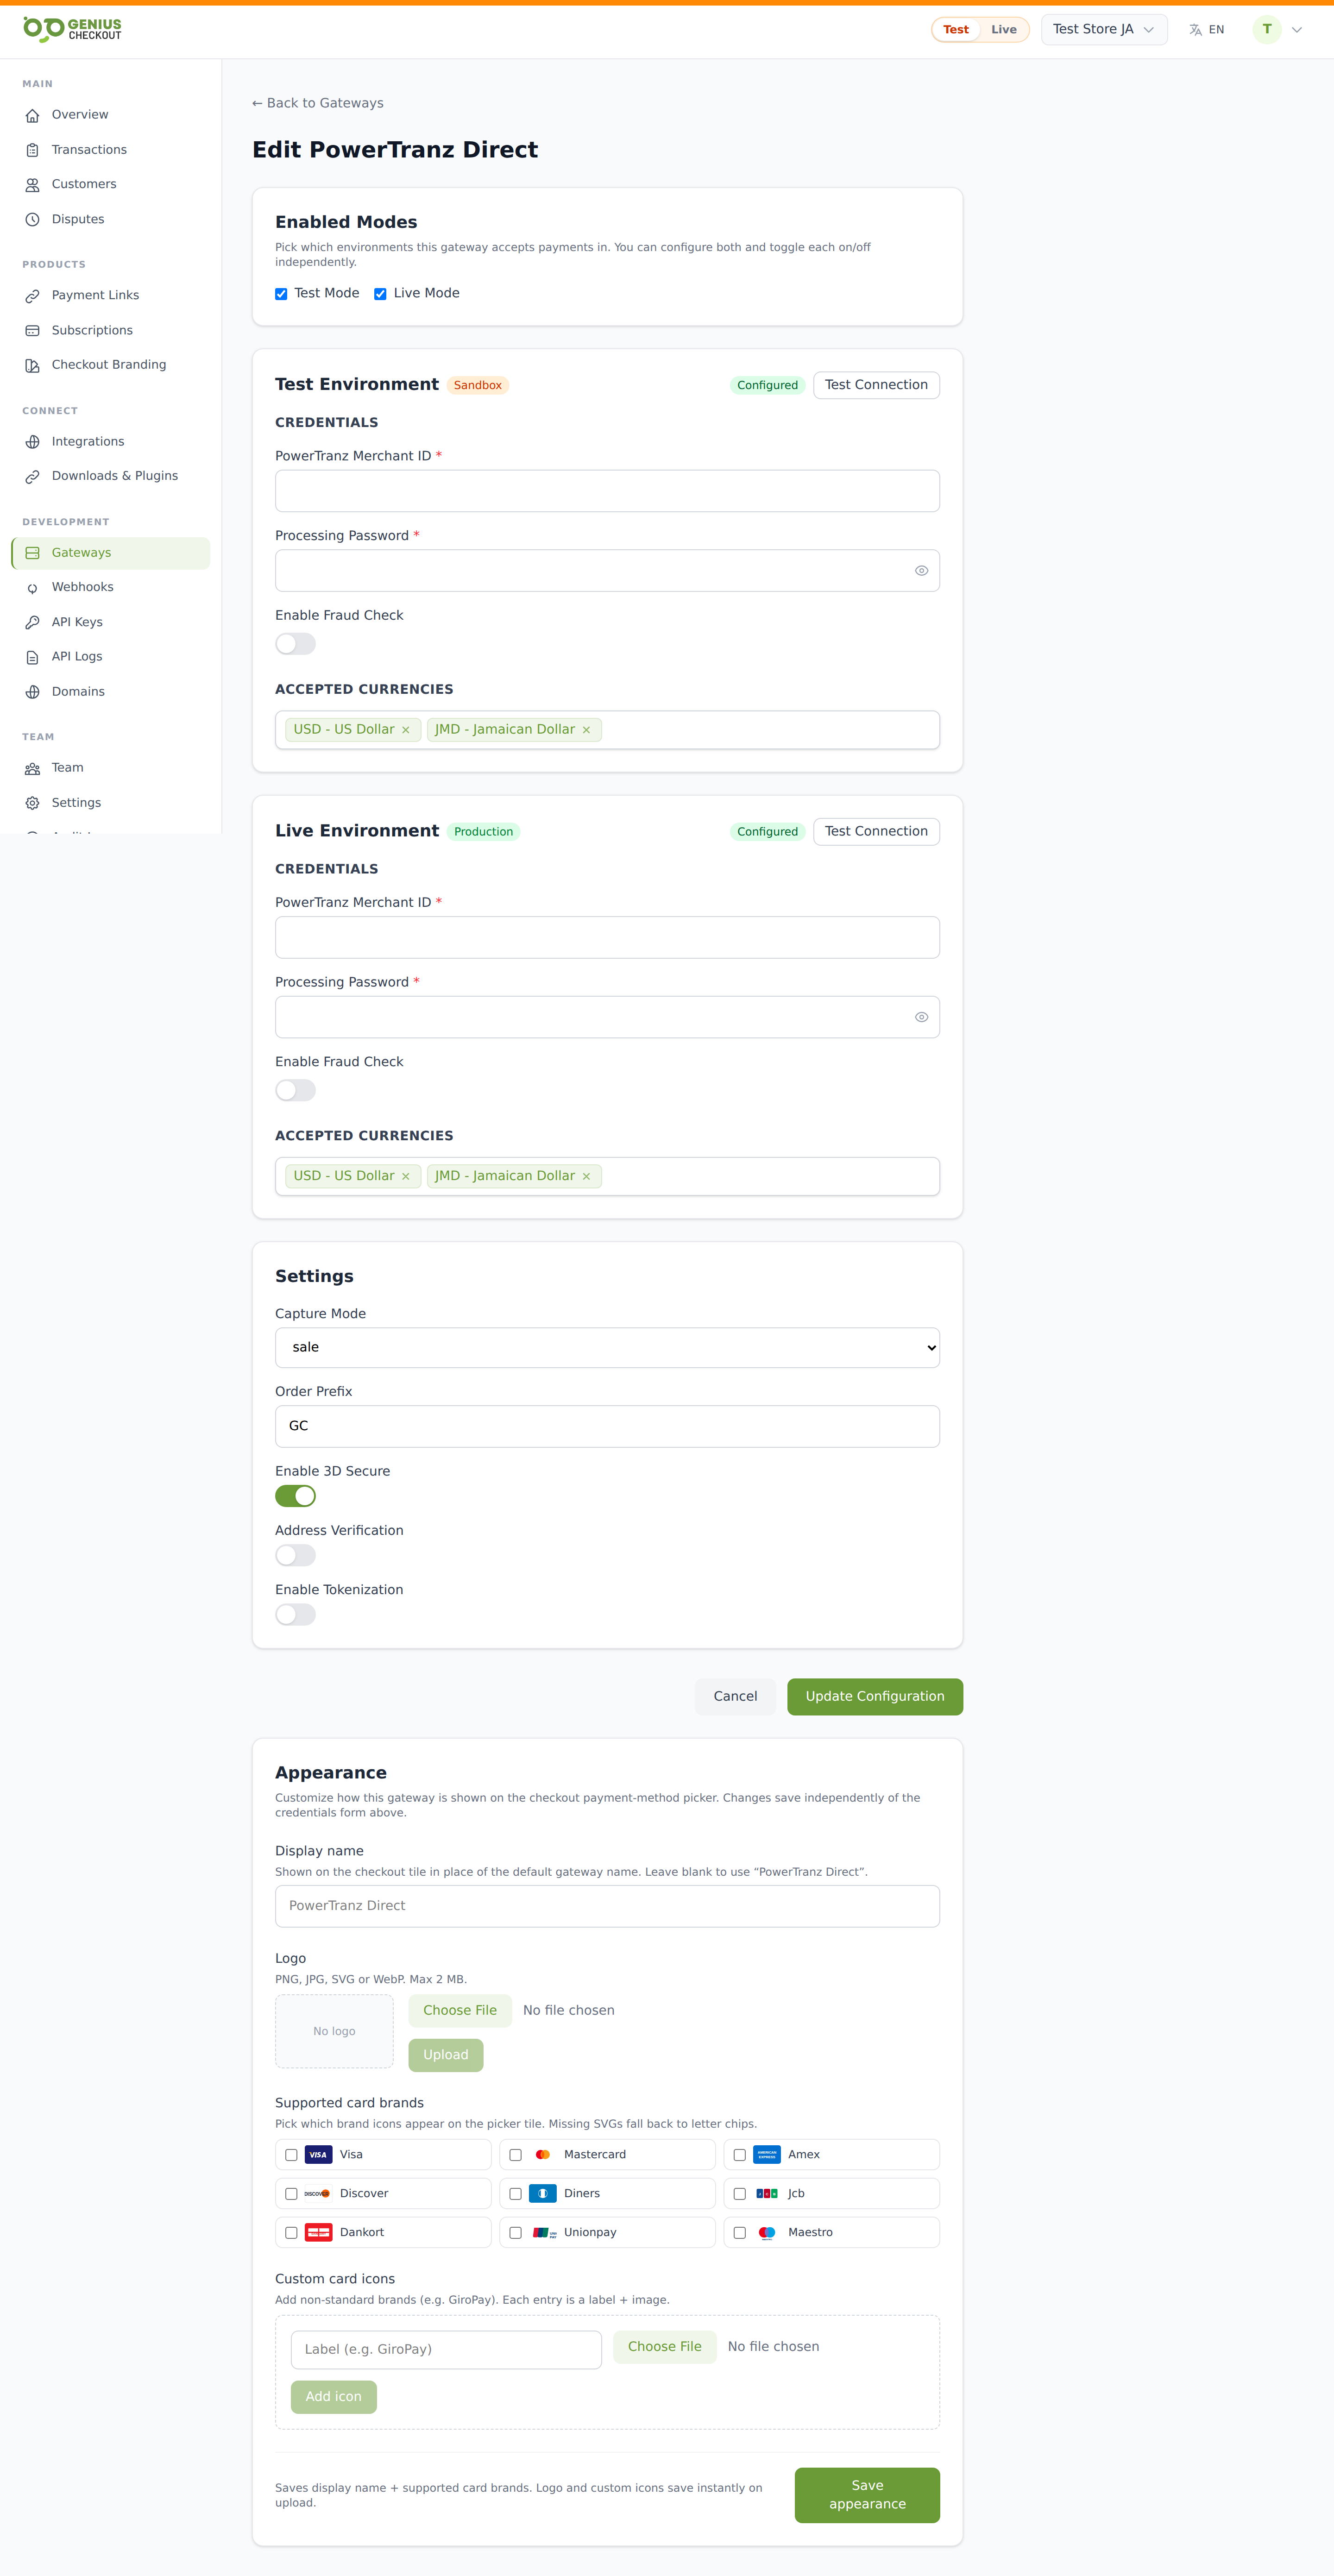Click the Mastercard brand logo
The height and width of the screenshot is (2576, 1334).
coord(542,2154)
